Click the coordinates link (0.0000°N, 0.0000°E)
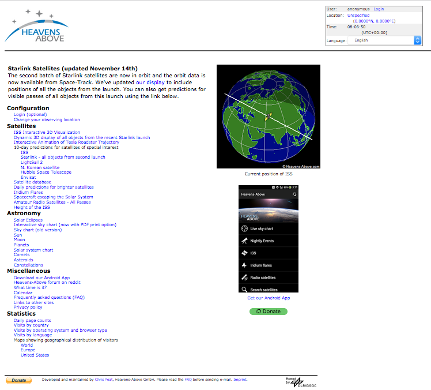Viewport: 431px width, 390px height. pos(374,21)
